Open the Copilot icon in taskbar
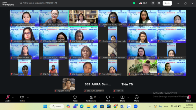Image resolution: width=196 pixels, height=110 pixels. (x=68, y=106)
